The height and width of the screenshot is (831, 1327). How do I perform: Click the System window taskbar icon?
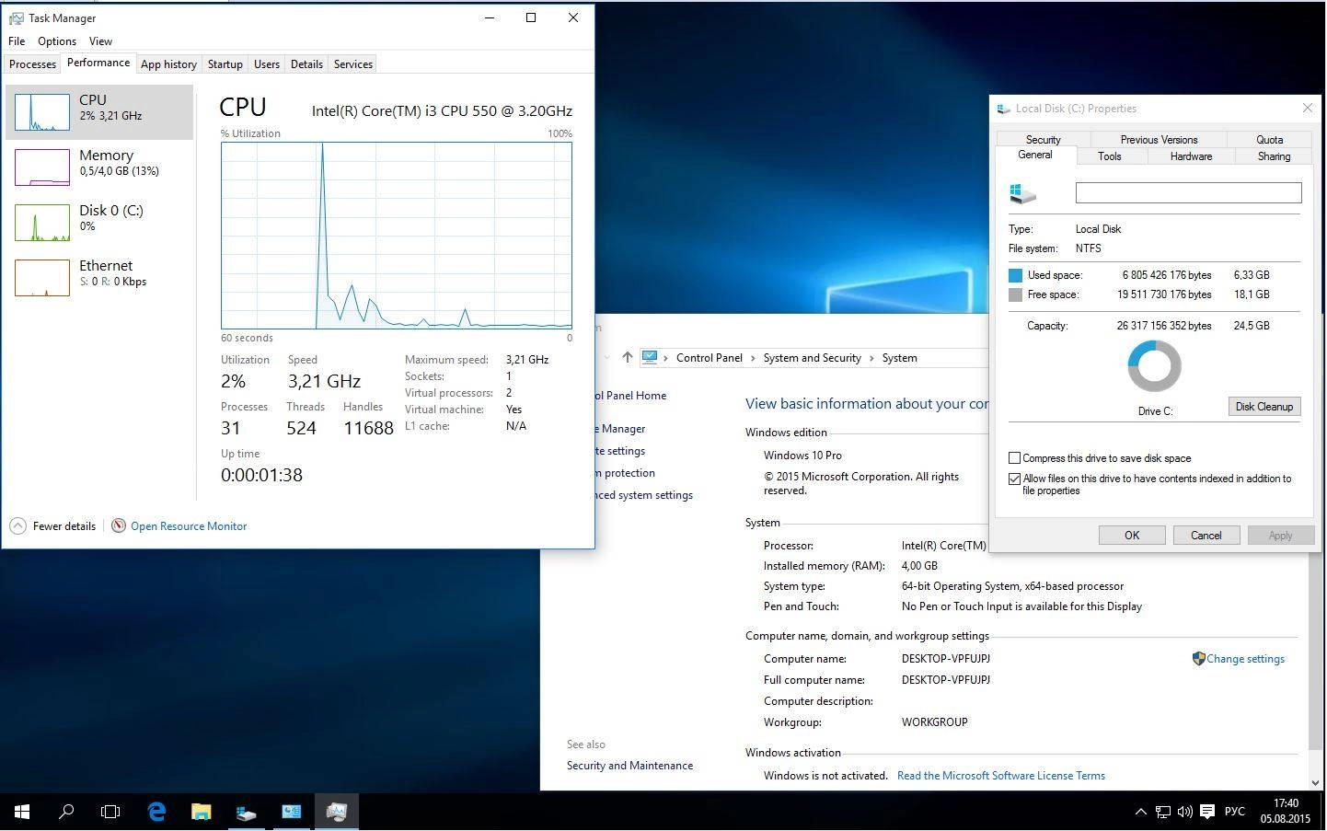[291, 811]
